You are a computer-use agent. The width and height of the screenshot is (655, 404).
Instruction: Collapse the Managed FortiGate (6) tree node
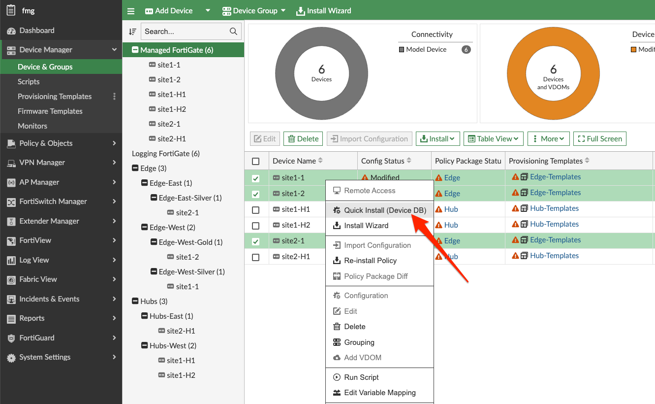pyautogui.click(x=135, y=50)
